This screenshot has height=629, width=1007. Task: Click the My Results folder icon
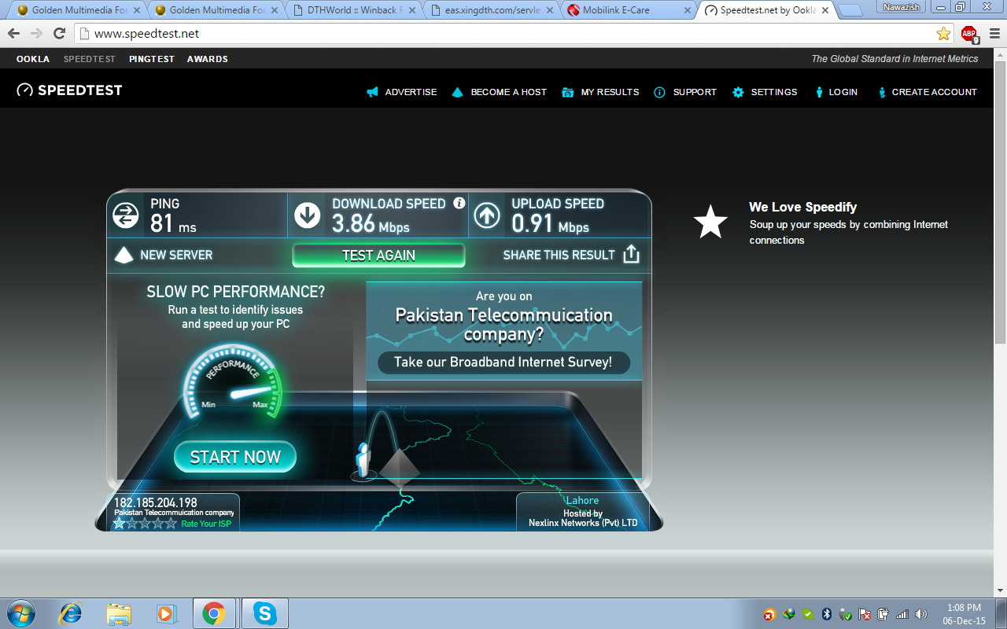(x=568, y=92)
